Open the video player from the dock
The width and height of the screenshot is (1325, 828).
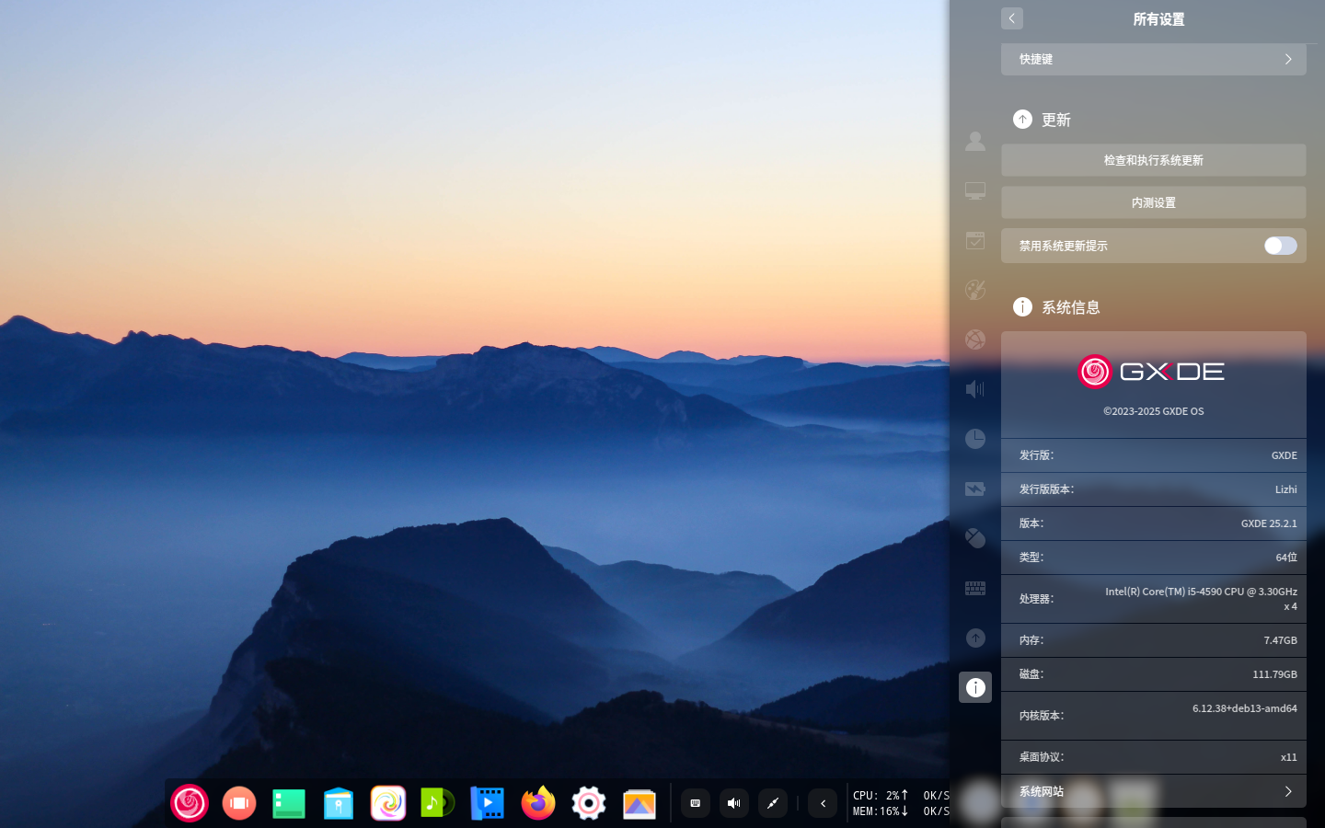pos(488,803)
